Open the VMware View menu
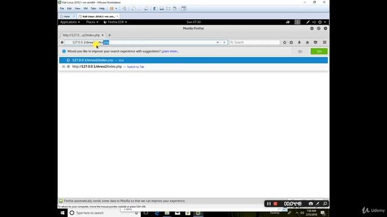 77,8
